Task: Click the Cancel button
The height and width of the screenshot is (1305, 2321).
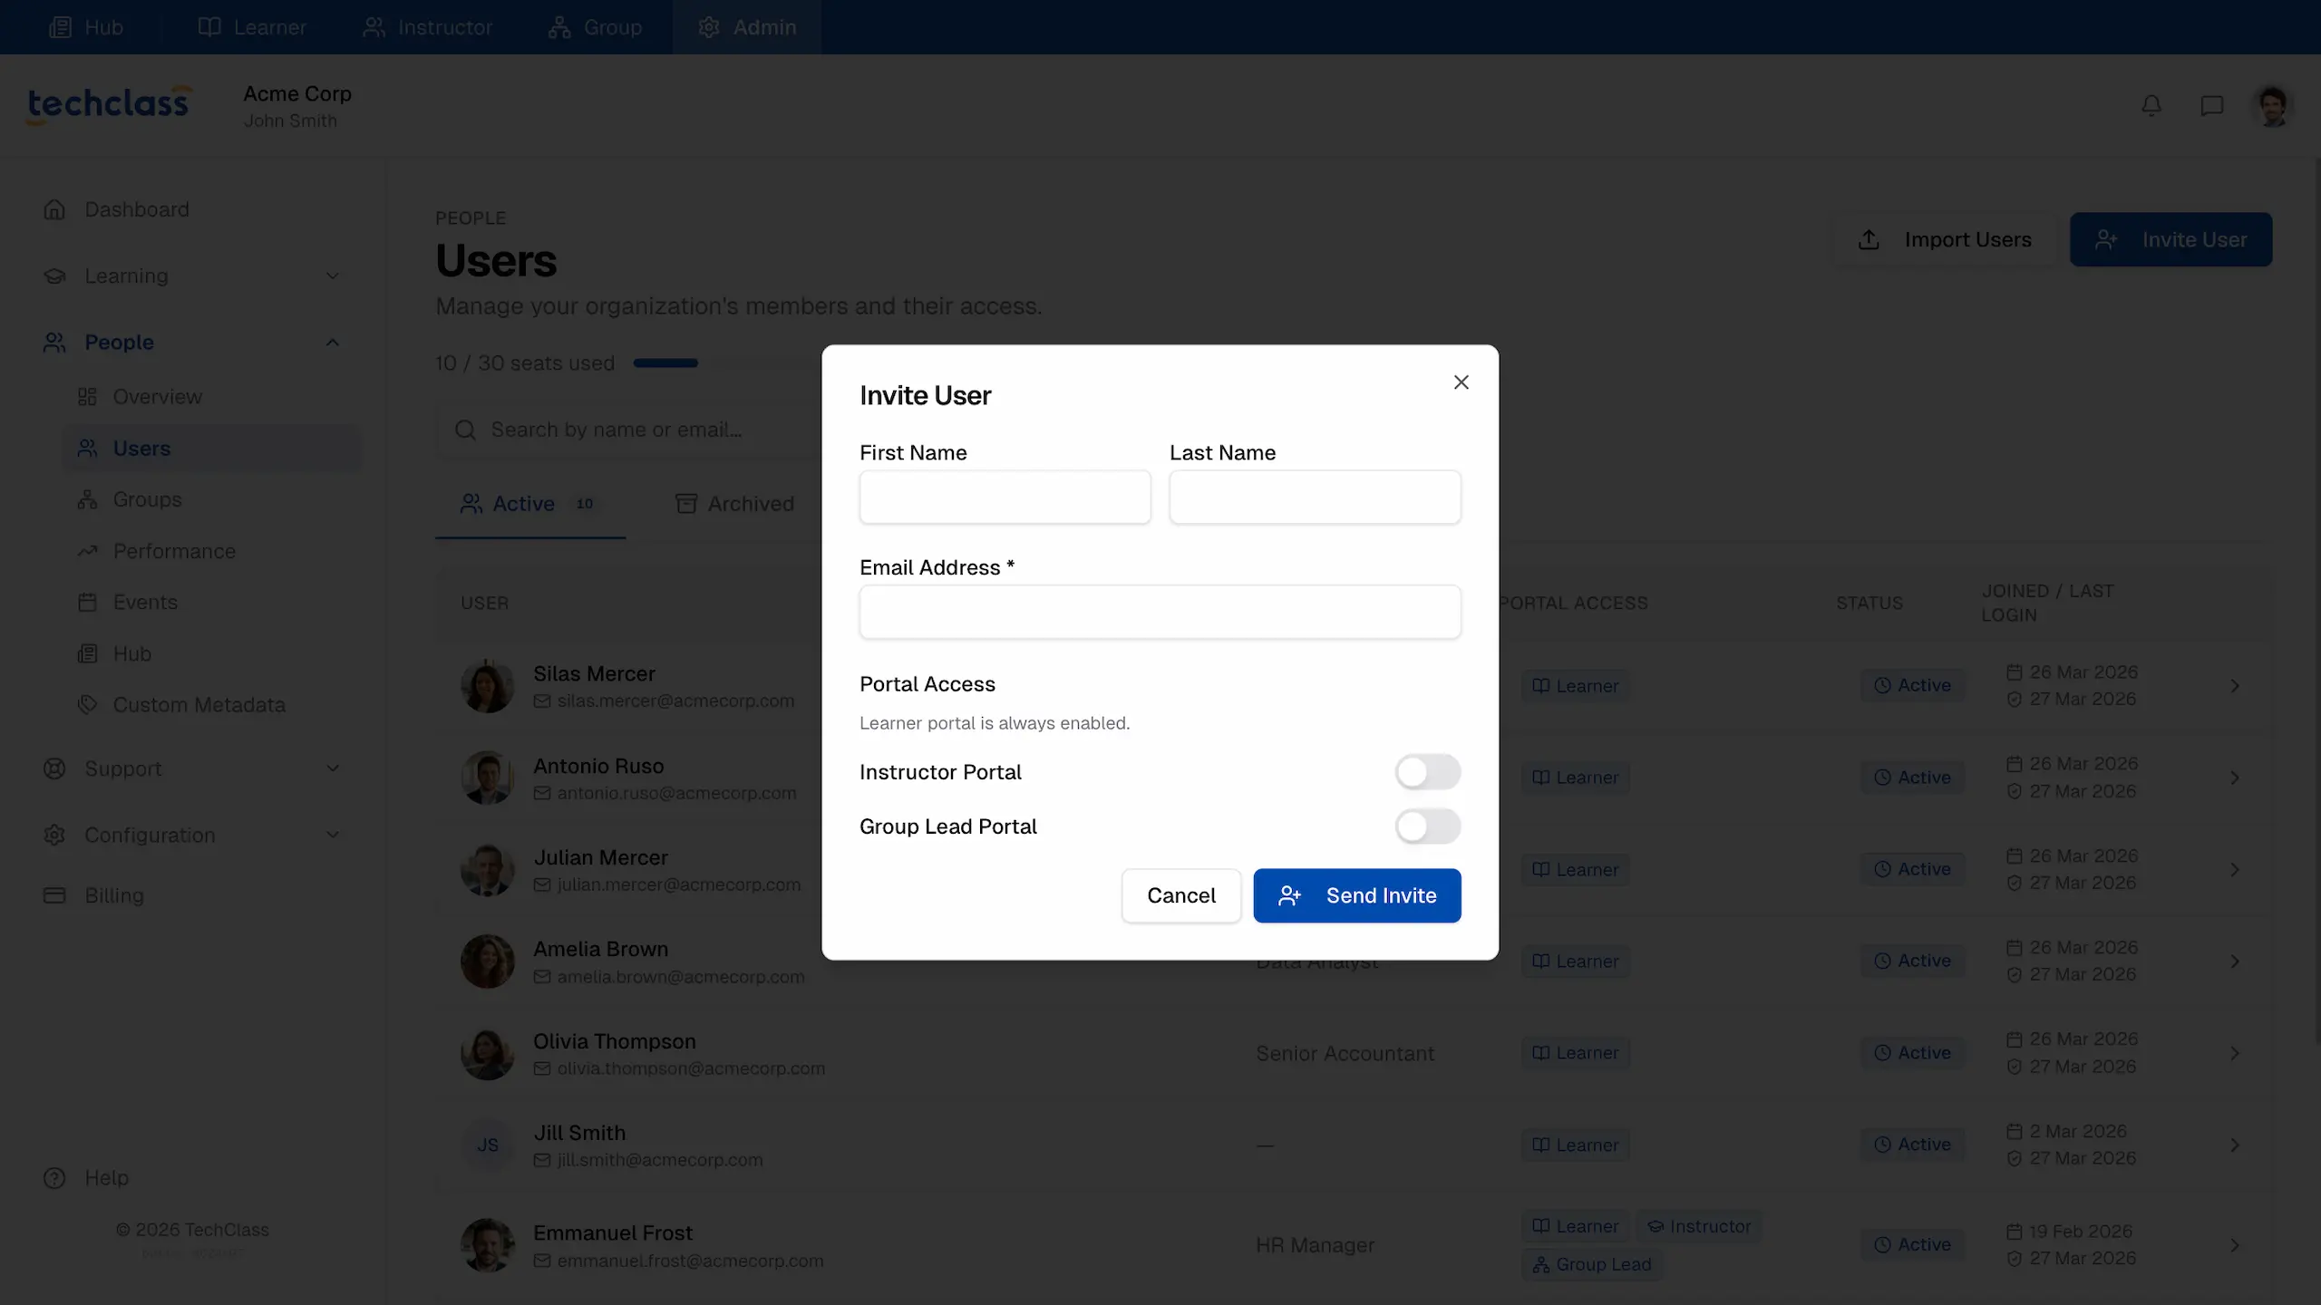Action: (1180, 895)
